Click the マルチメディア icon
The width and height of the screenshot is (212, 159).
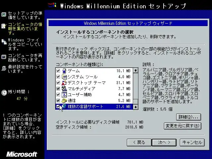coord(64,89)
